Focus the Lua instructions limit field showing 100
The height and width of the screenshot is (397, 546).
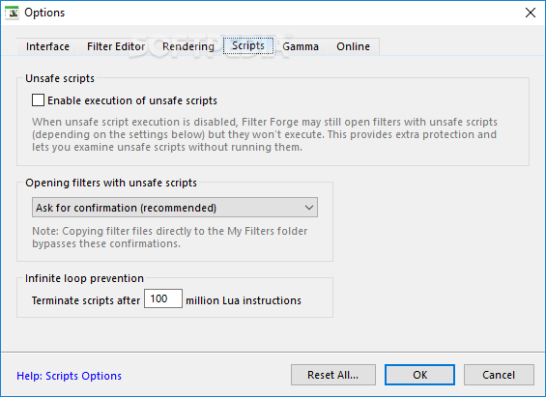[x=163, y=298]
